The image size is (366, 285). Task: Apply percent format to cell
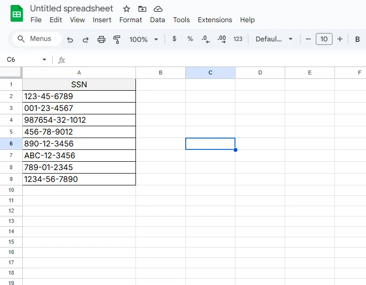[x=190, y=39]
